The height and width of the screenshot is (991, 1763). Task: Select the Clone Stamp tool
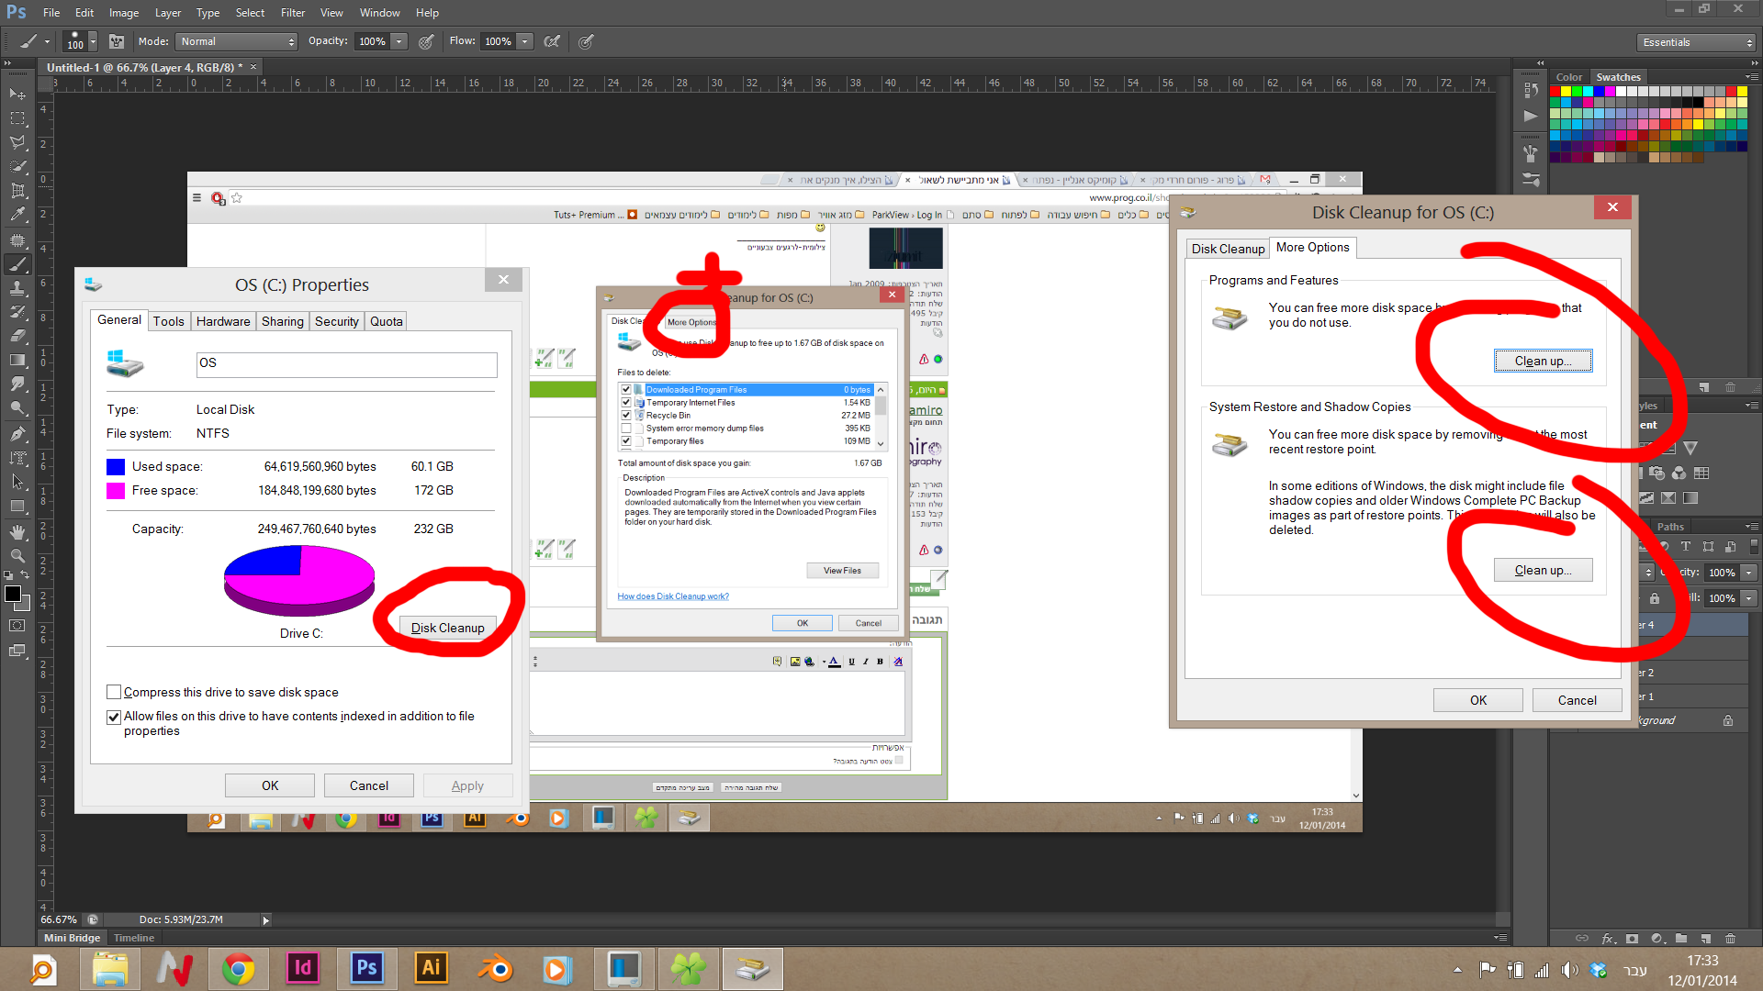17,288
